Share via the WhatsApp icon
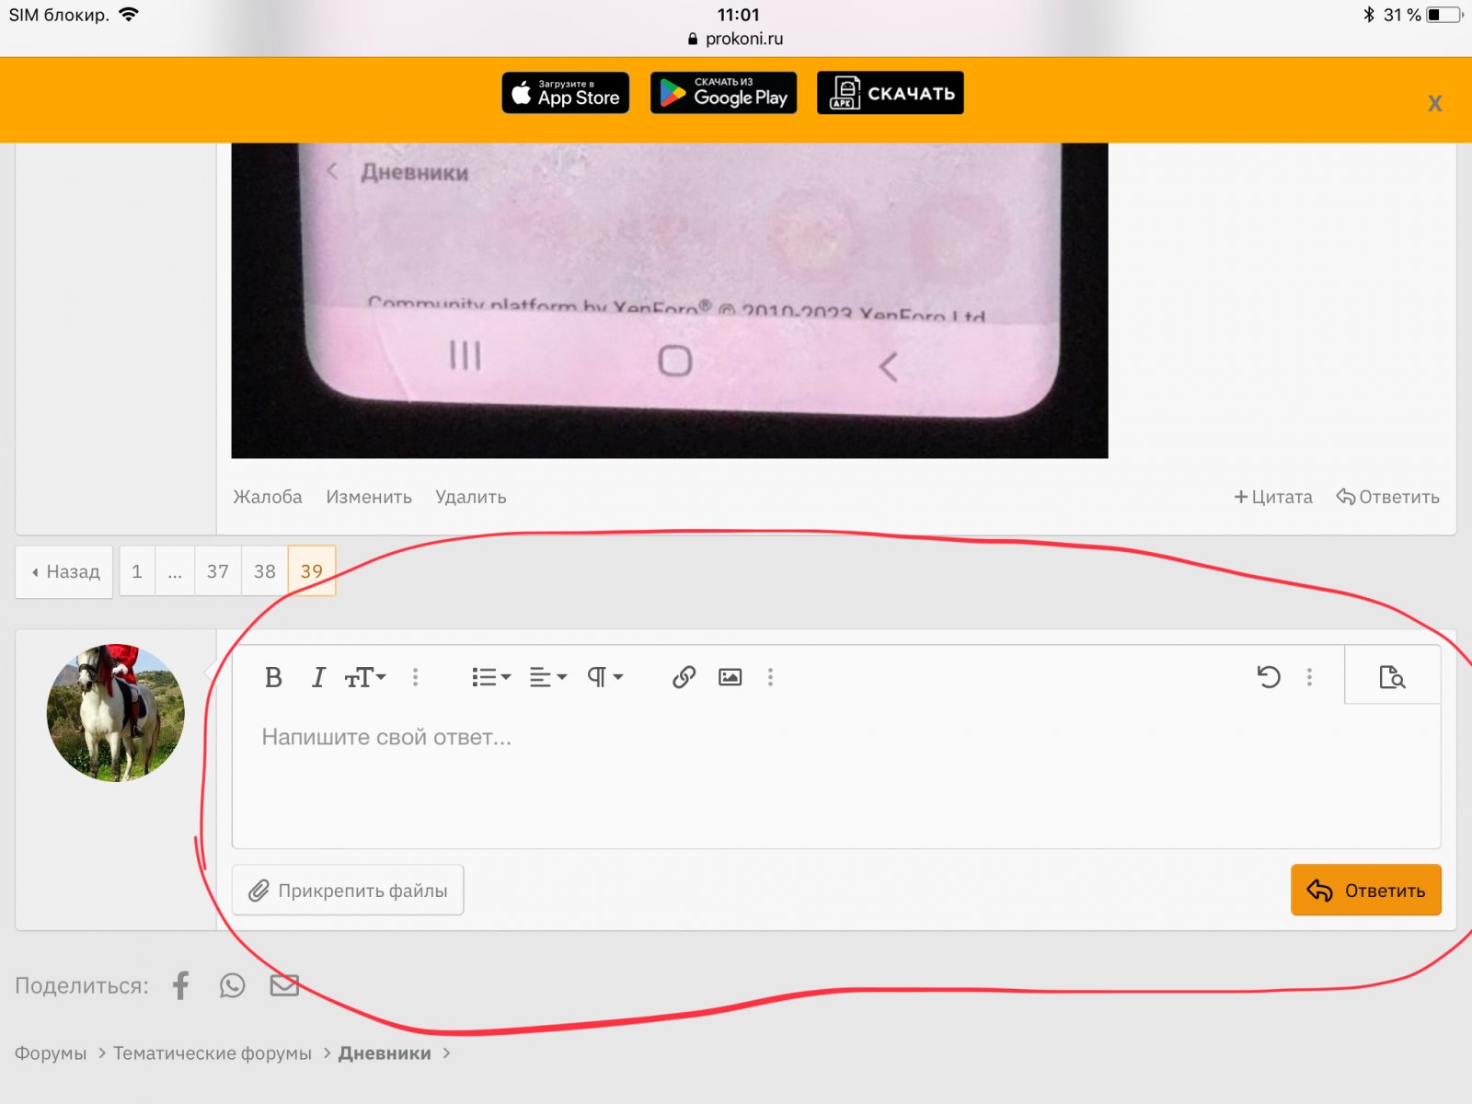The height and width of the screenshot is (1104, 1472). (233, 985)
